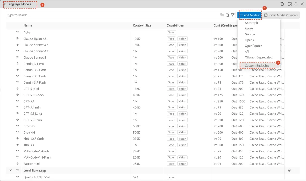The width and height of the screenshot is (306, 181).
Task: Click 264K context size for Raptor mini
Action: (136, 164)
